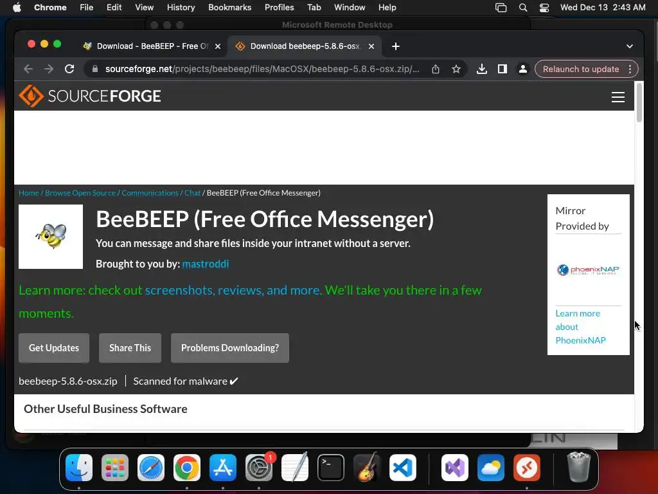Click the address bar URL

pos(262,69)
